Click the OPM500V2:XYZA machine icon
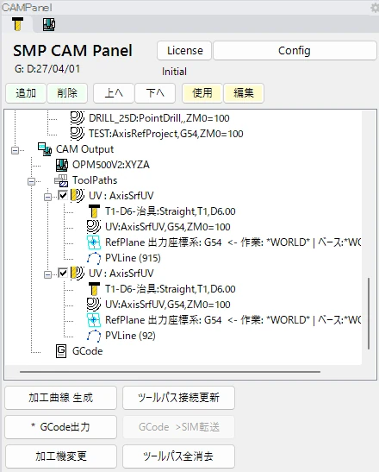The width and height of the screenshot is (379, 472). [x=62, y=165]
